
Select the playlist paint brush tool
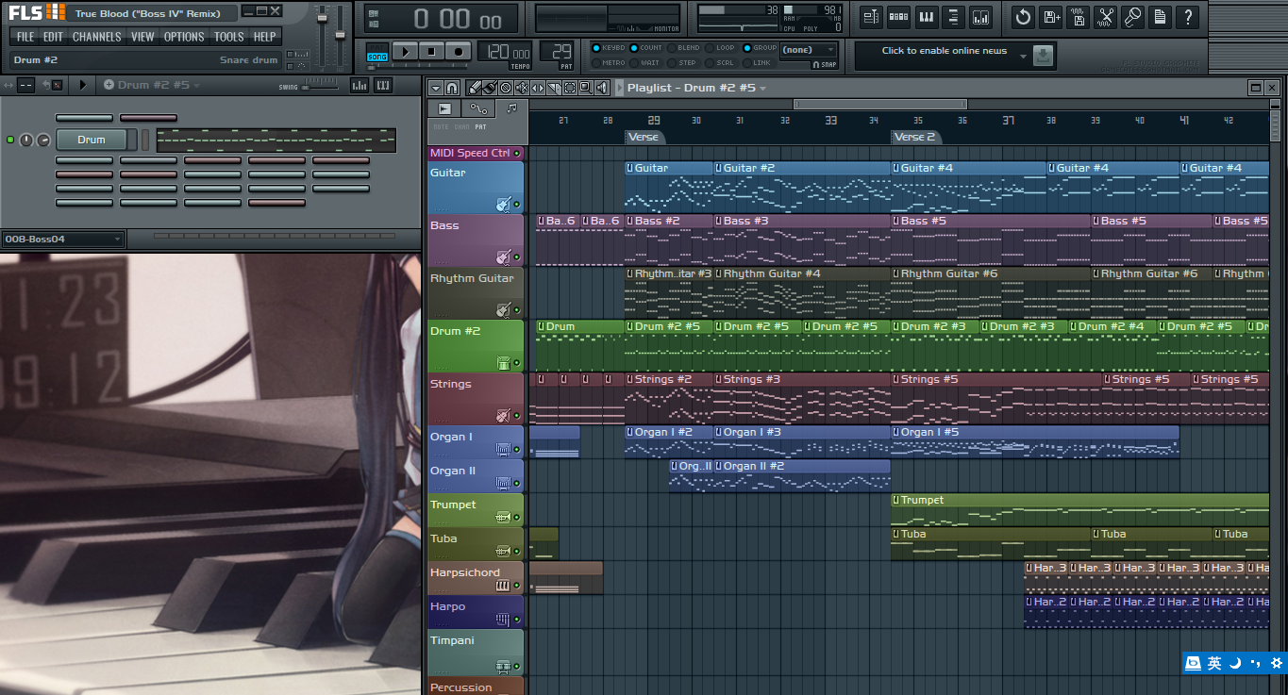(491, 88)
